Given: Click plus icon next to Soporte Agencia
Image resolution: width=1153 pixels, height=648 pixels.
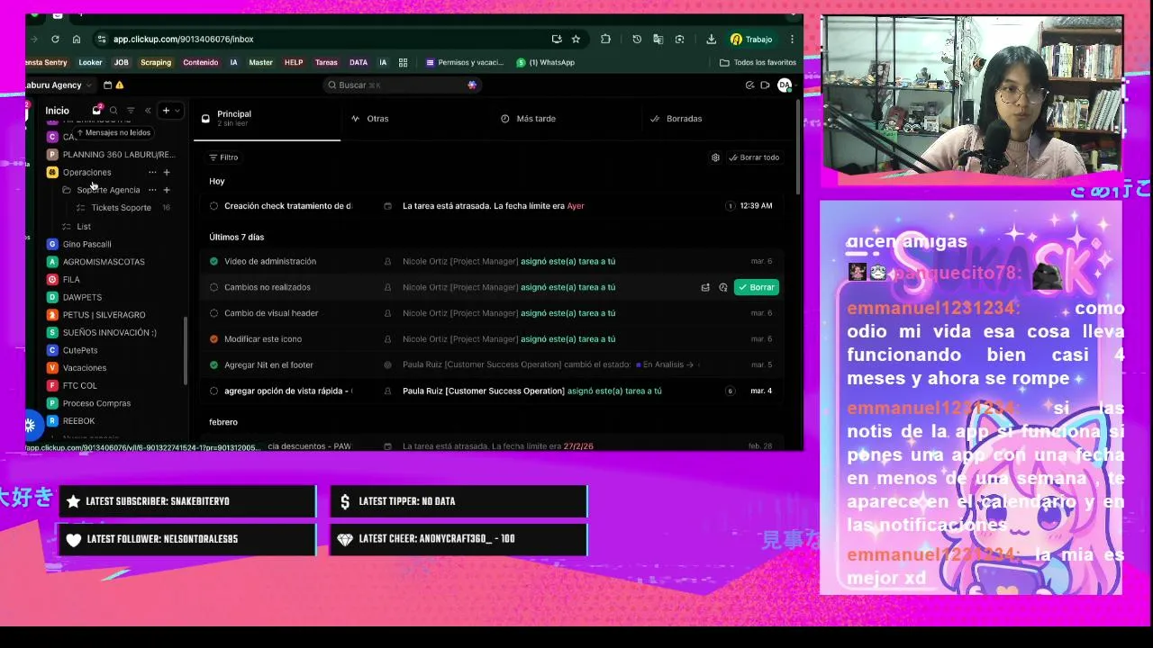Looking at the screenshot, I should click(167, 190).
